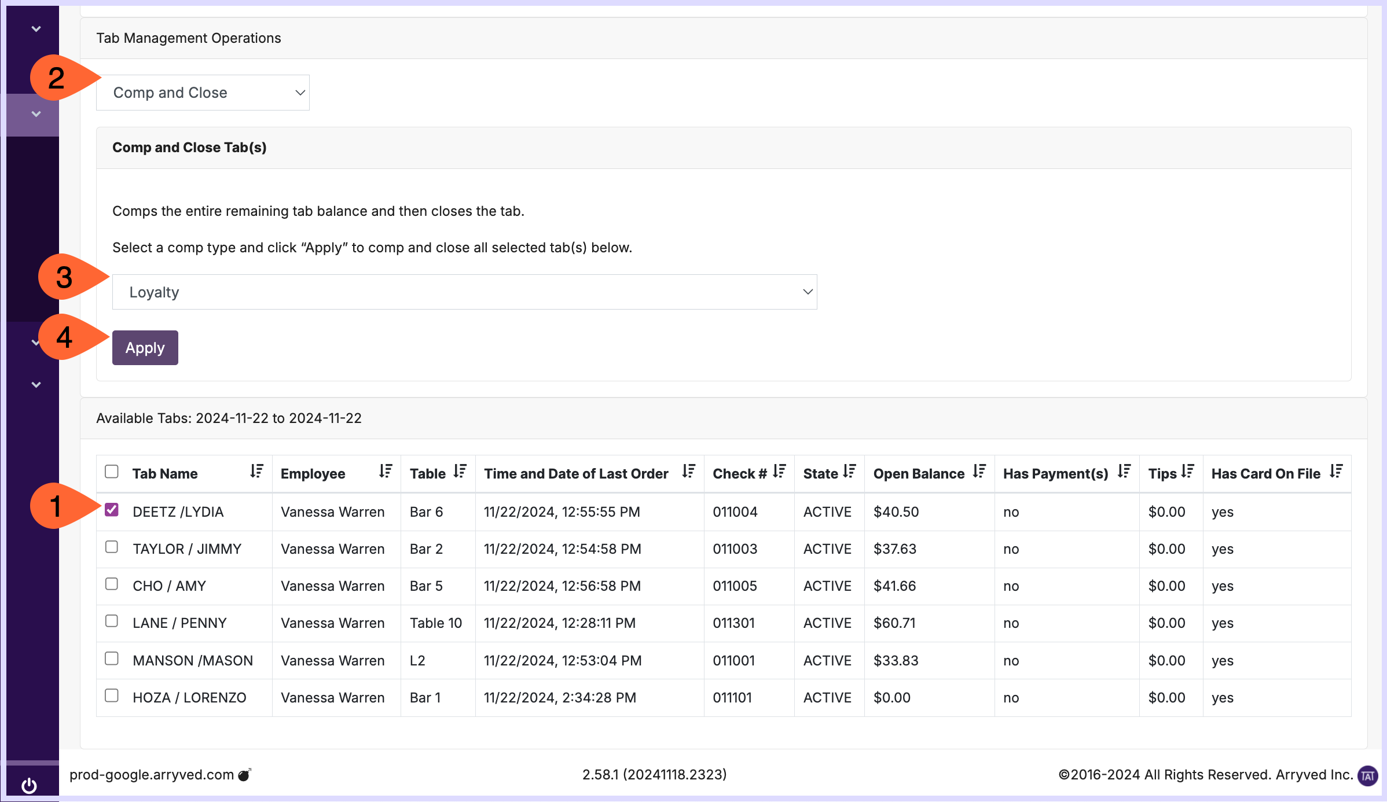
Task: Sort by Has Card On File icon
Action: click(1336, 472)
